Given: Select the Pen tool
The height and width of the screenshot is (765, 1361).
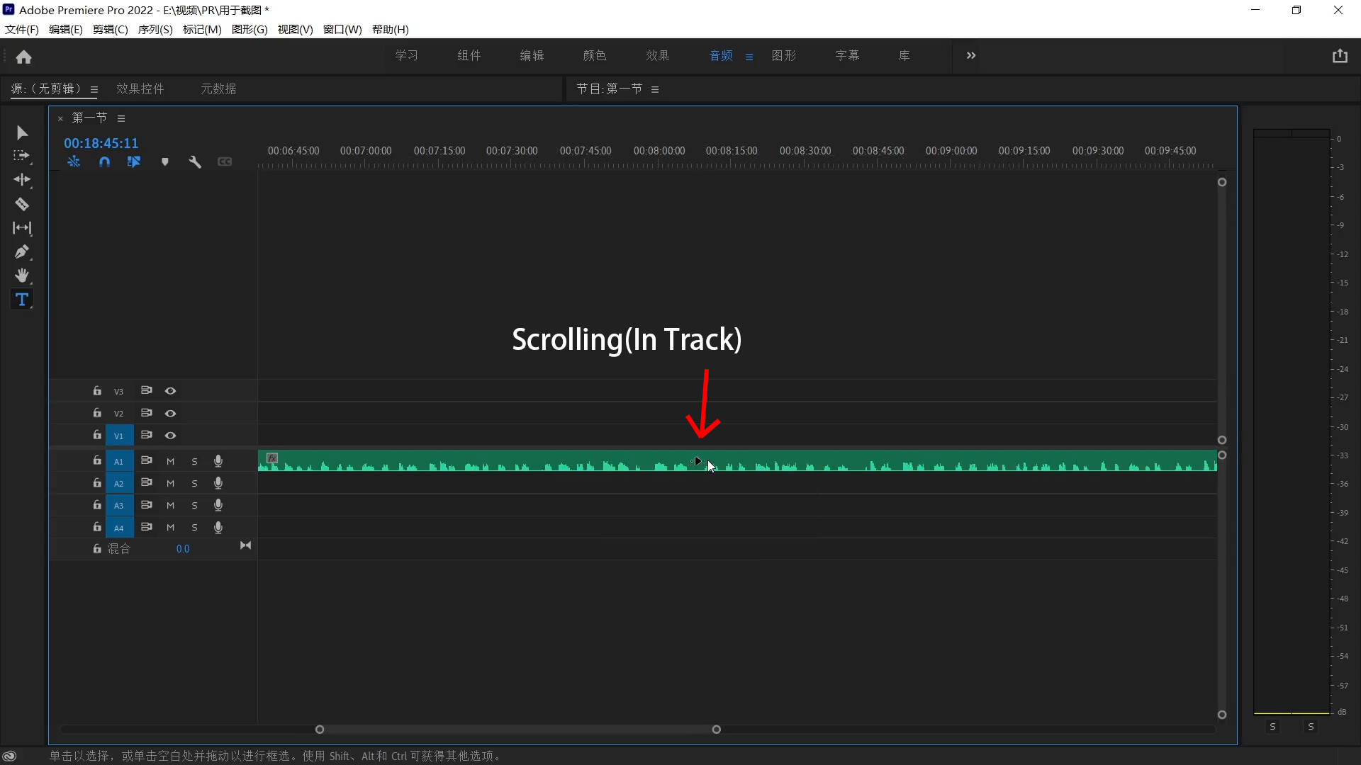Looking at the screenshot, I should click(22, 252).
